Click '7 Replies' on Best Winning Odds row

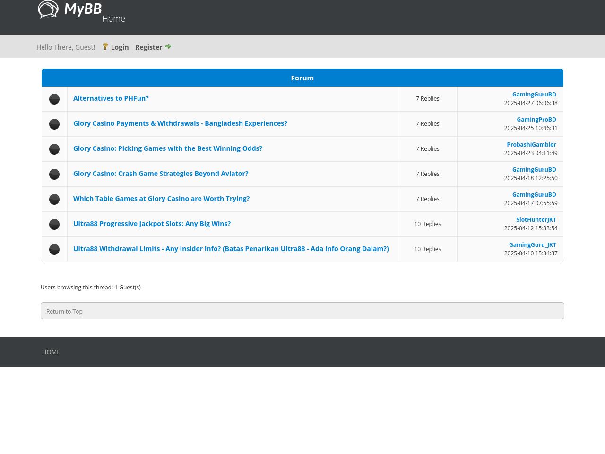pos(428,149)
